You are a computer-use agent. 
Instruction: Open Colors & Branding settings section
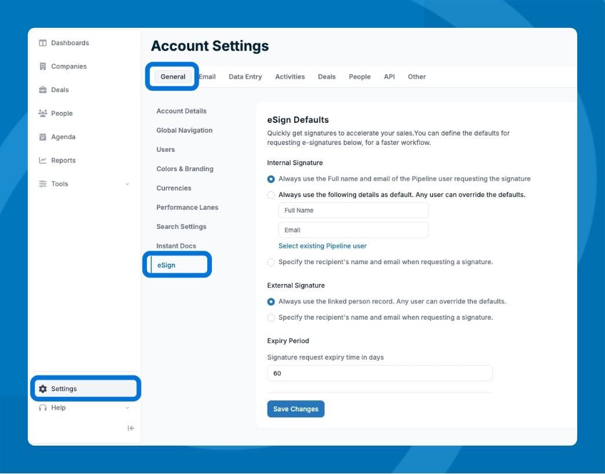coord(185,169)
